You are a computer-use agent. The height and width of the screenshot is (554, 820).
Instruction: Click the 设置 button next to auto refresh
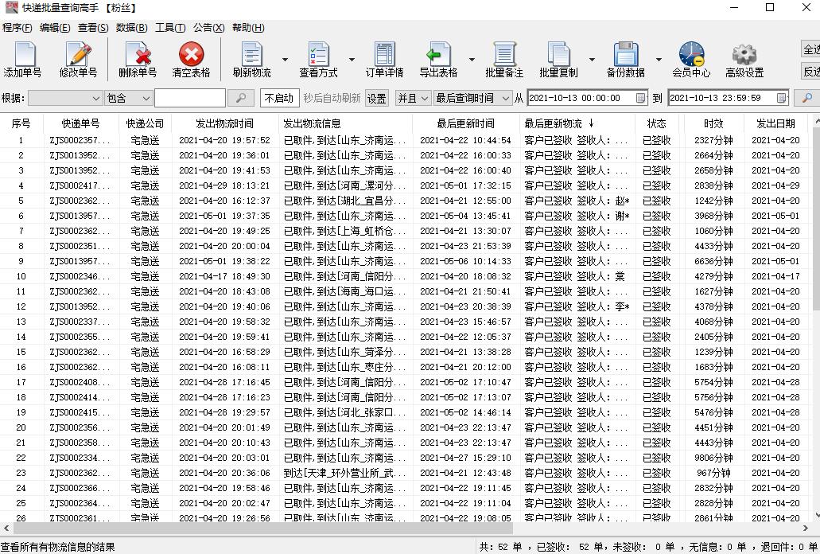point(376,98)
